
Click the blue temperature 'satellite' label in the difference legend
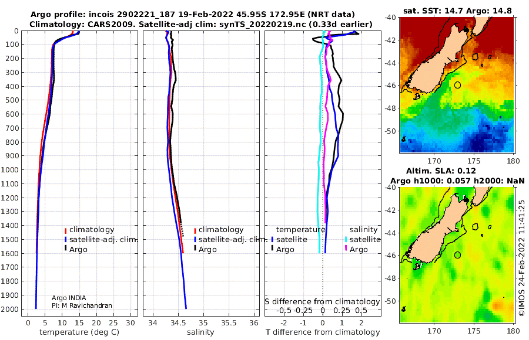292,240
